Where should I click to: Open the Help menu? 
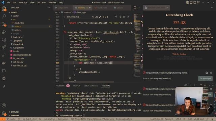point(61,2)
